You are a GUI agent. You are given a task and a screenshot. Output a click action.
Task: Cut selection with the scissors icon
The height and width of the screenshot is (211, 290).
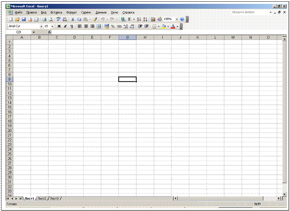pos(72,19)
